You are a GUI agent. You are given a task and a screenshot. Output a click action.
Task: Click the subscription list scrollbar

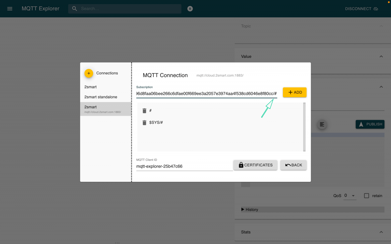coord(304,127)
